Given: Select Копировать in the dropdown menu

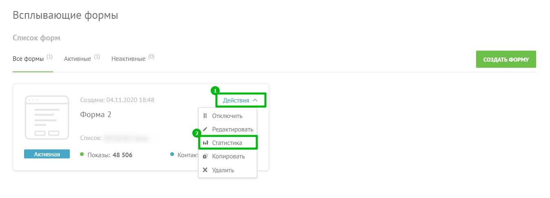Looking at the screenshot, I should (x=227, y=156).
